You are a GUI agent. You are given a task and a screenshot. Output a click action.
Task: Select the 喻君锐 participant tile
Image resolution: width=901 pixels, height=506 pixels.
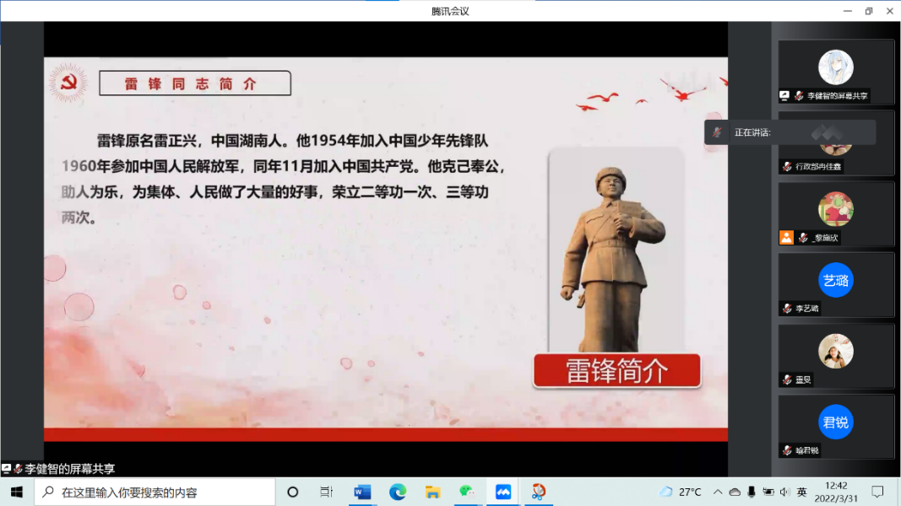[x=835, y=427]
